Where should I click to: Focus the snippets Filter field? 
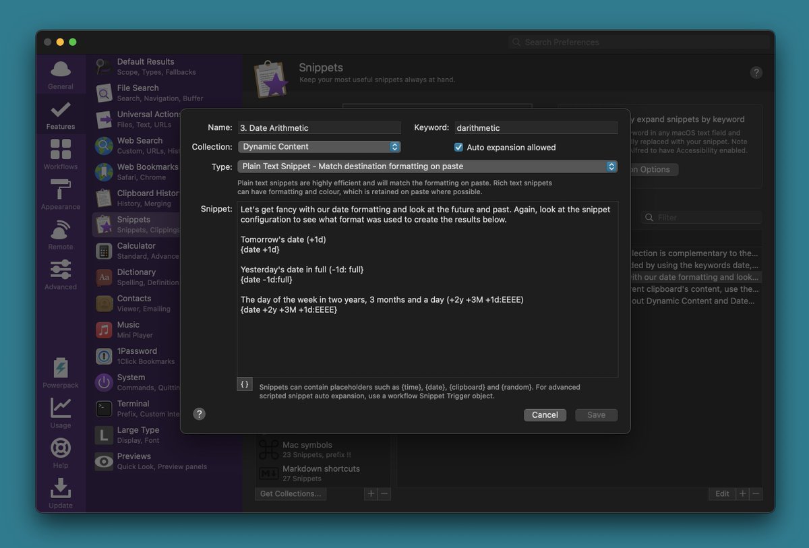click(701, 218)
